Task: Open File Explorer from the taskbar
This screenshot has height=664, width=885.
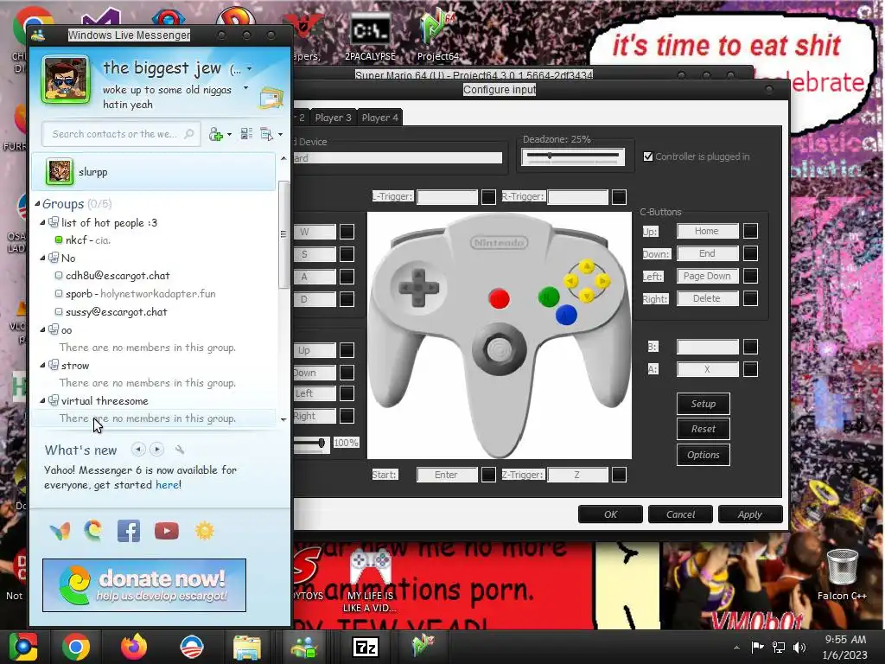Action: tap(247, 647)
